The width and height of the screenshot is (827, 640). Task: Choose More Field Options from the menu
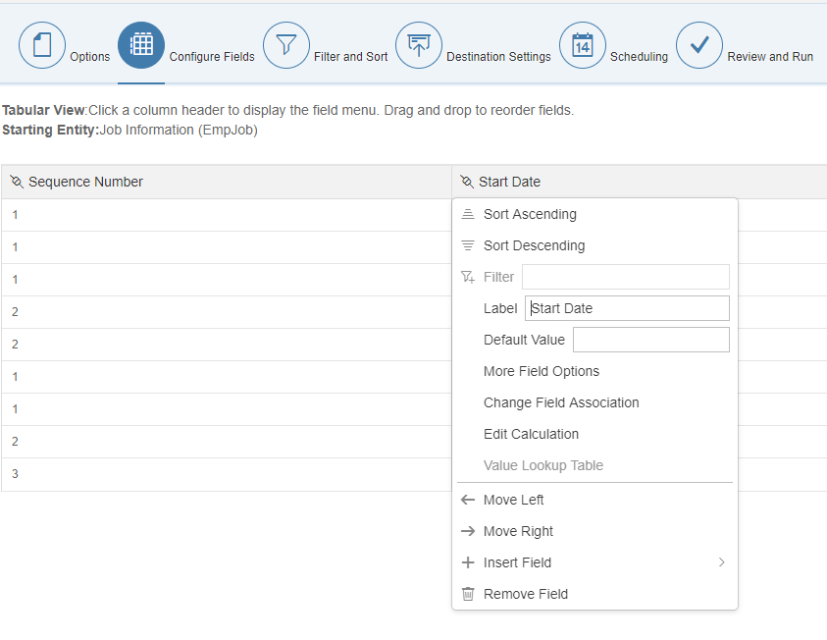coord(542,371)
